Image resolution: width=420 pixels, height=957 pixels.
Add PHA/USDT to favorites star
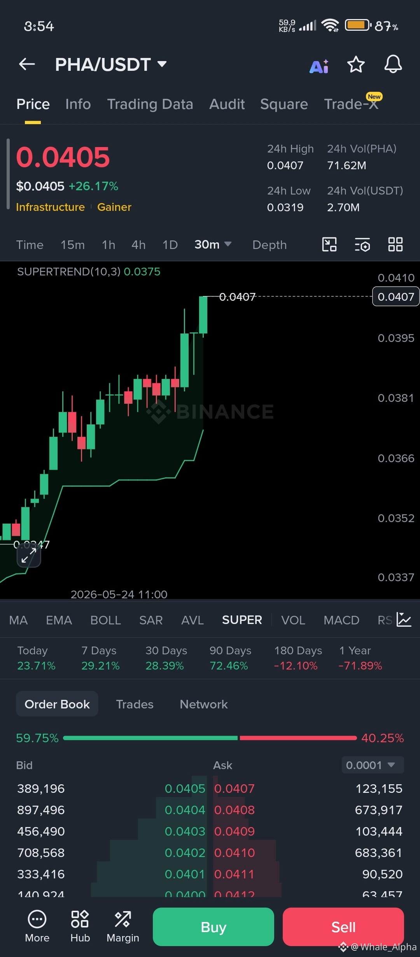(x=356, y=65)
